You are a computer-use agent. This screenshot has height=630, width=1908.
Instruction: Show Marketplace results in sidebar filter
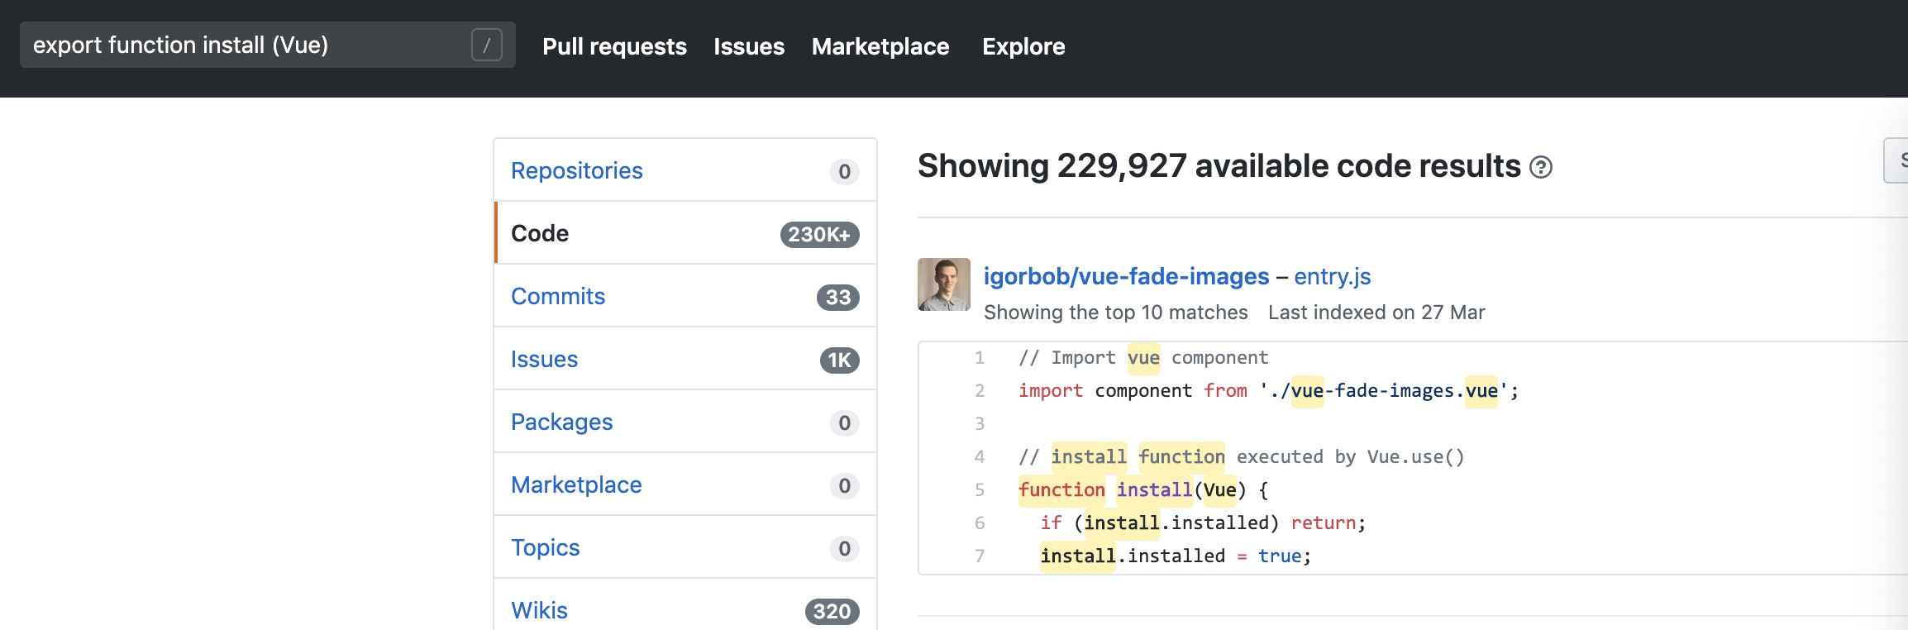tap(685, 484)
